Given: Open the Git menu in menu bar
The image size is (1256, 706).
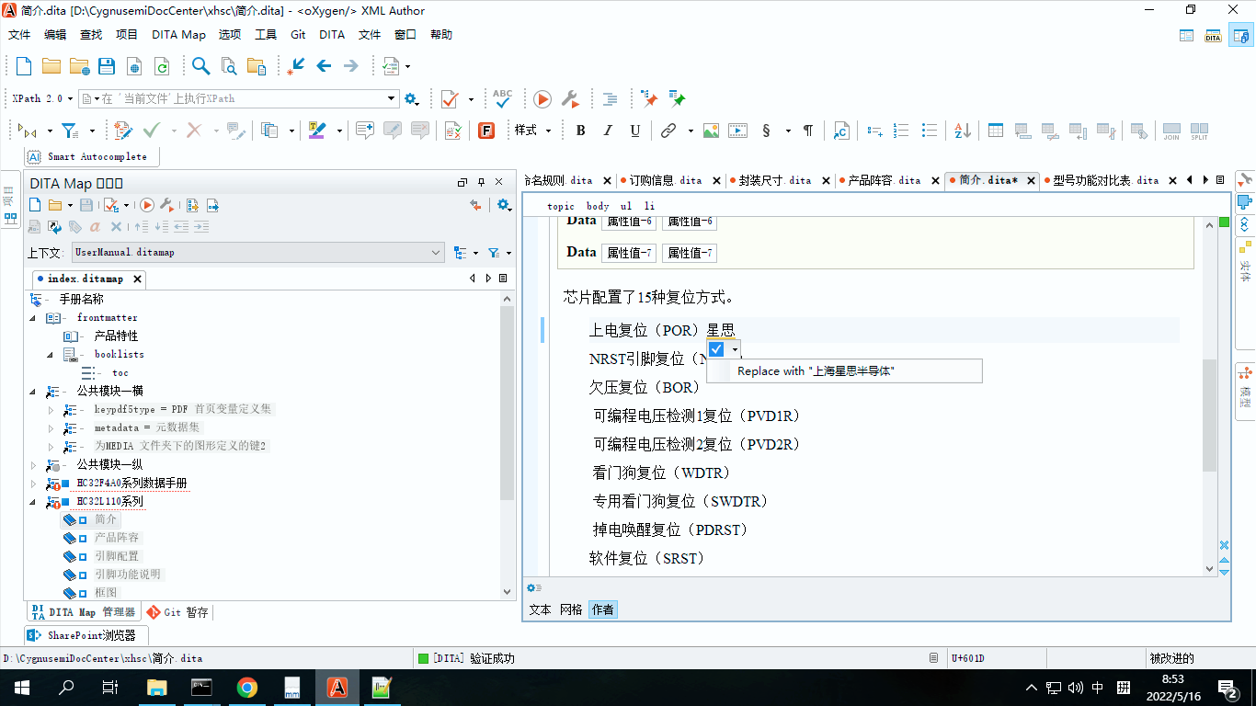Looking at the screenshot, I should tap(298, 34).
